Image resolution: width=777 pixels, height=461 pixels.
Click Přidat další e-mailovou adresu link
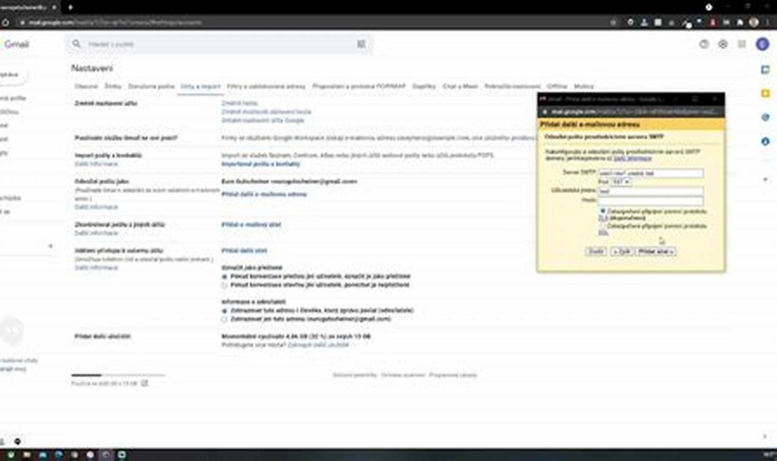click(x=264, y=195)
